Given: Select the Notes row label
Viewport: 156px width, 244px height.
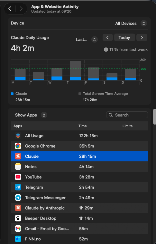Looking at the screenshot, I should pos(31,167).
